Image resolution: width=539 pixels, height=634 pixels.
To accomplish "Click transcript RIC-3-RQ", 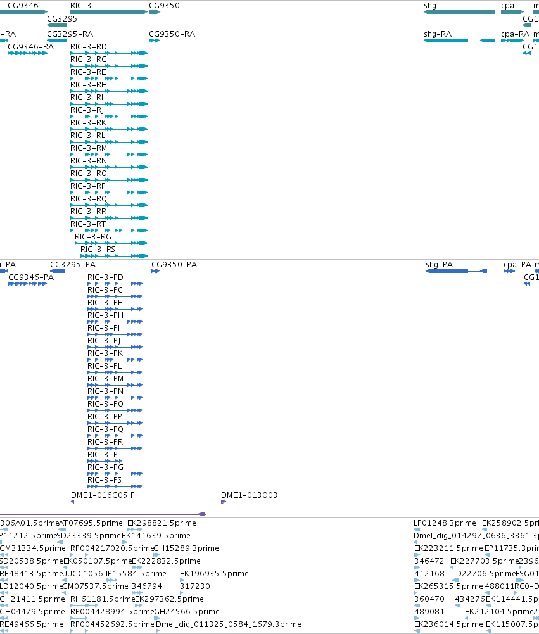I will pyautogui.click(x=109, y=205).
